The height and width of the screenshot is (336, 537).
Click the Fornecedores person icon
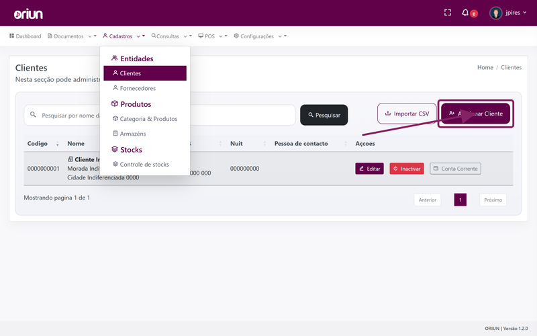(115, 88)
